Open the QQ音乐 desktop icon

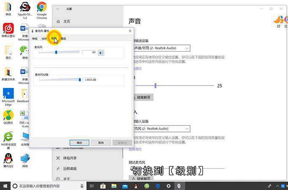[x=8, y=117]
